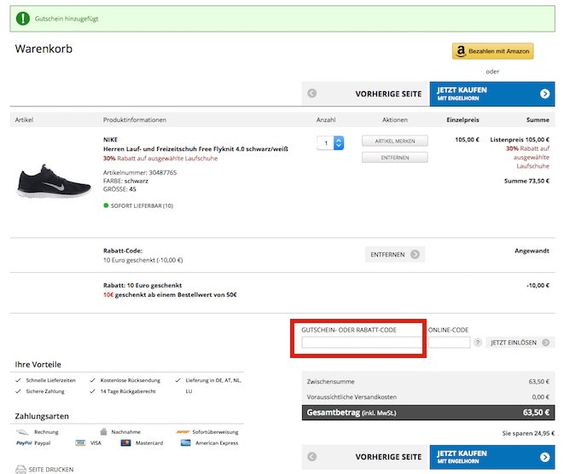Click the SEITE DRUCKEN link
Image resolution: width=564 pixels, height=474 pixels.
[x=50, y=470]
